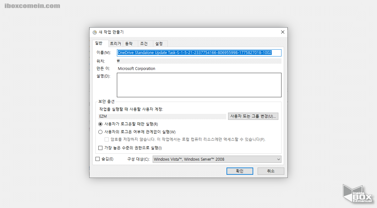Select 사용자의 로그온 여부에 관계없이 실행 option

click(100, 132)
